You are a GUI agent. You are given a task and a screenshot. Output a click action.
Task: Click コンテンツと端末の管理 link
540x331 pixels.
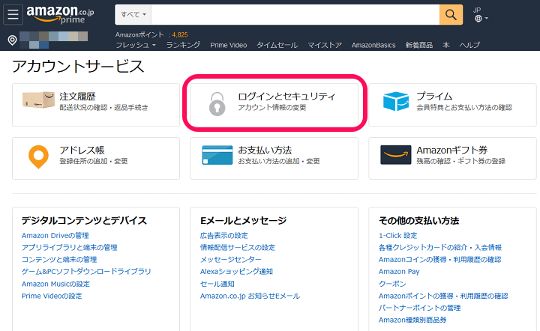(59, 260)
